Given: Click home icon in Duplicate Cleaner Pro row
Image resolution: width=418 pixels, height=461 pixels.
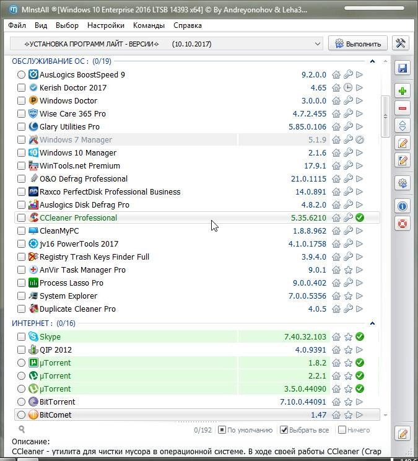Looking at the screenshot, I should [x=336, y=309].
